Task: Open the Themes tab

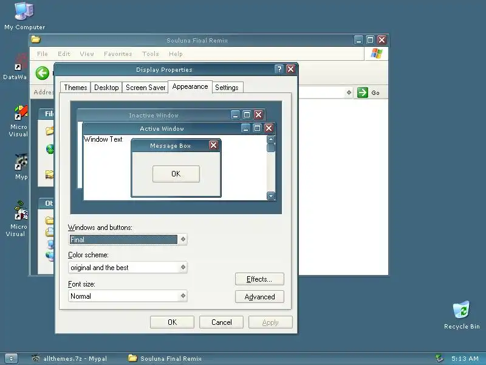Action: coord(75,88)
